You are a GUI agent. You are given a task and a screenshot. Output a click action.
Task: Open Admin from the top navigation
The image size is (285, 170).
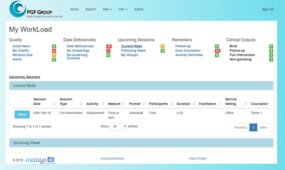[139, 9]
